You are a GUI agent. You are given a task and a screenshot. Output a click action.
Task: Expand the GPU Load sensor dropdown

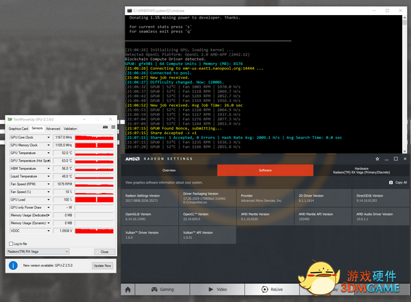point(49,200)
